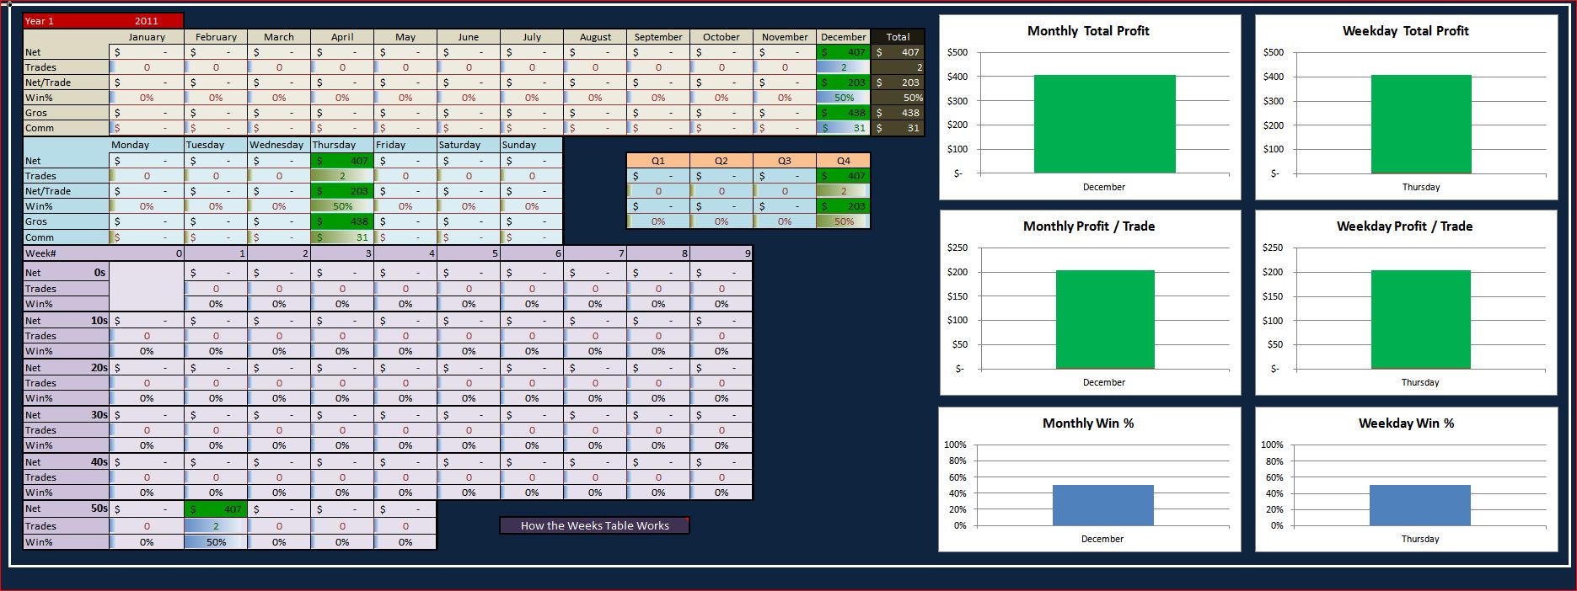Click the Monthly Win % chart title
The height and width of the screenshot is (591, 1577).
(x=1088, y=423)
